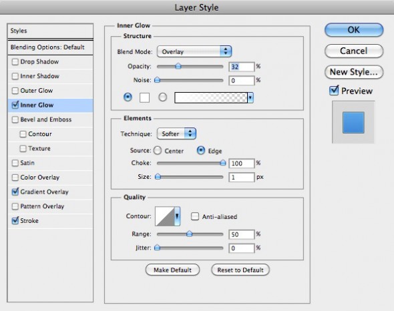Enable the Inner Shadow checkbox
This screenshot has height=311, width=394.
(15, 76)
